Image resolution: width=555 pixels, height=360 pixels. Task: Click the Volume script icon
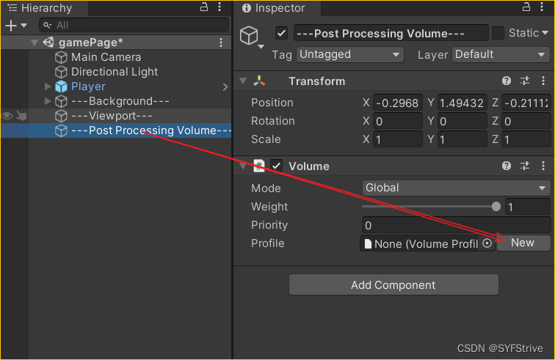tap(259, 166)
